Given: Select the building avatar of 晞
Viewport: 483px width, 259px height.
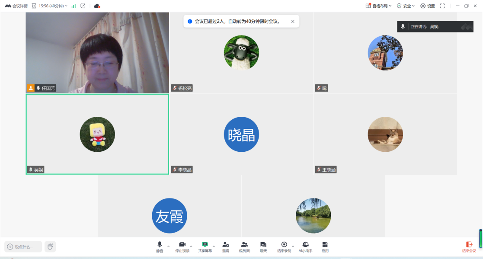Looking at the screenshot, I should pos(385,53).
